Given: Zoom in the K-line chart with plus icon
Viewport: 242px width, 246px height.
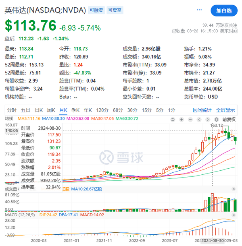Looking at the screenshot, I should (182, 119).
